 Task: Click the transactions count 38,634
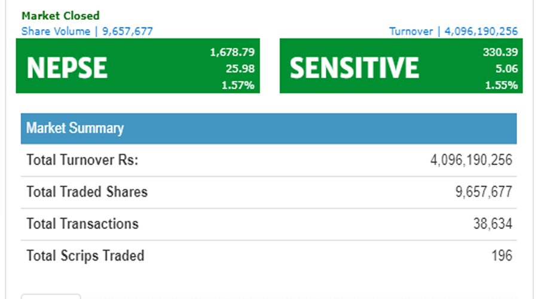point(492,224)
